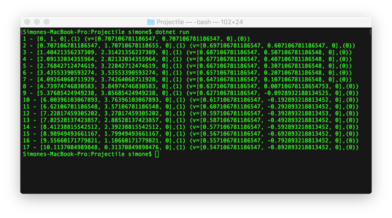Click the cursor block after final prompt
Image resolution: width=392 pixels, height=218 pixels.
(157, 154)
